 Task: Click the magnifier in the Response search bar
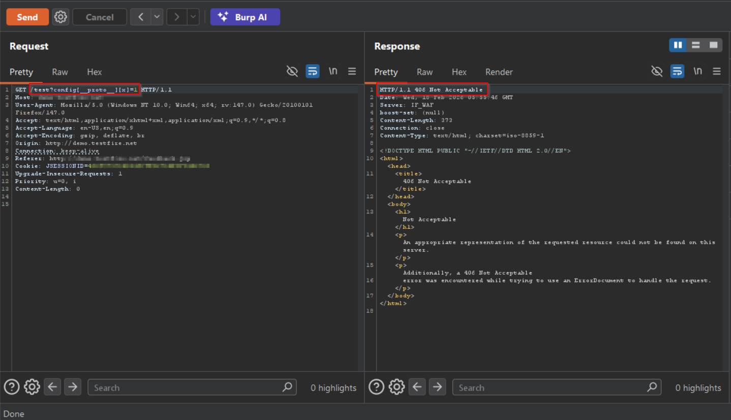tap(652, 387)
